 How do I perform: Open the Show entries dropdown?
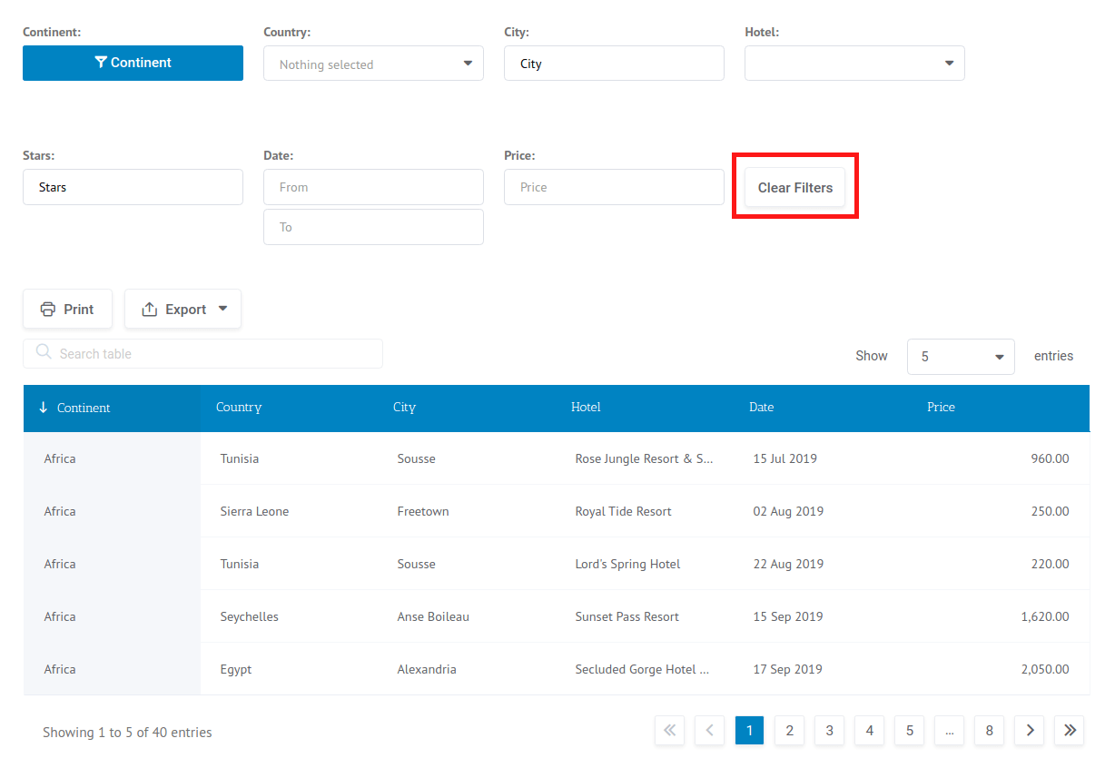click(961, 356)
